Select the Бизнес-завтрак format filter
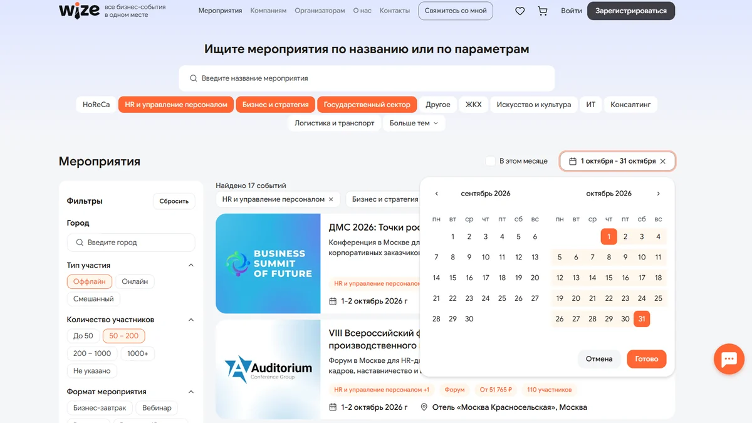The height and width of the screenshot is (423, 752). tap(100, 408)
